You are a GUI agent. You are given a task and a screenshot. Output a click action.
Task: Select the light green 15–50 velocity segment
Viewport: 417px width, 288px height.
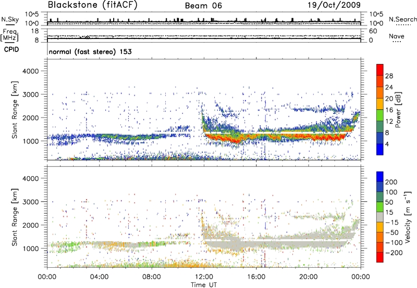click(x=380, y=207)
